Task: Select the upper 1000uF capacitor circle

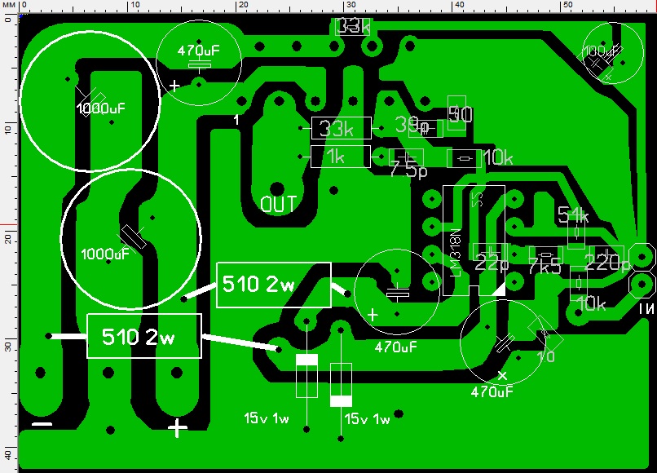Action: (90, 100)
